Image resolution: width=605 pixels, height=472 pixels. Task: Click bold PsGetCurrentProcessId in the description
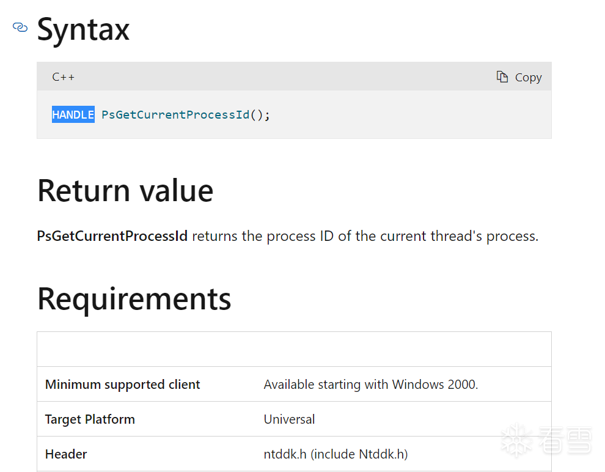(x=112, y=236)
